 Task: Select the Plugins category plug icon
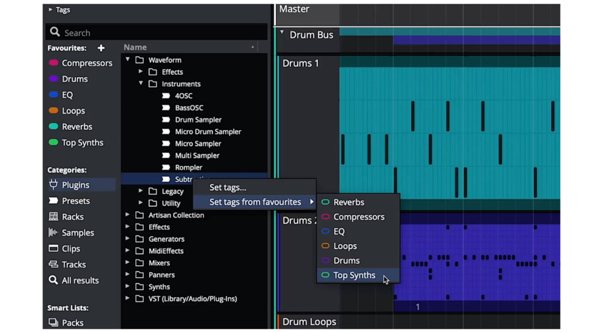click(x=54, y=185)
